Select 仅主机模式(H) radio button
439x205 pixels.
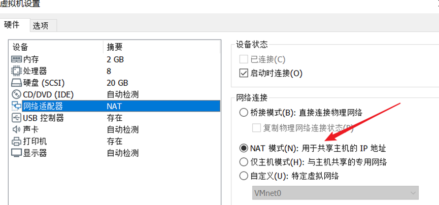tap(244, 162)
